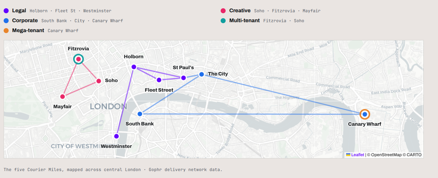Click the Soho map label
Screen dimensions: 438x178
[111, 80]
